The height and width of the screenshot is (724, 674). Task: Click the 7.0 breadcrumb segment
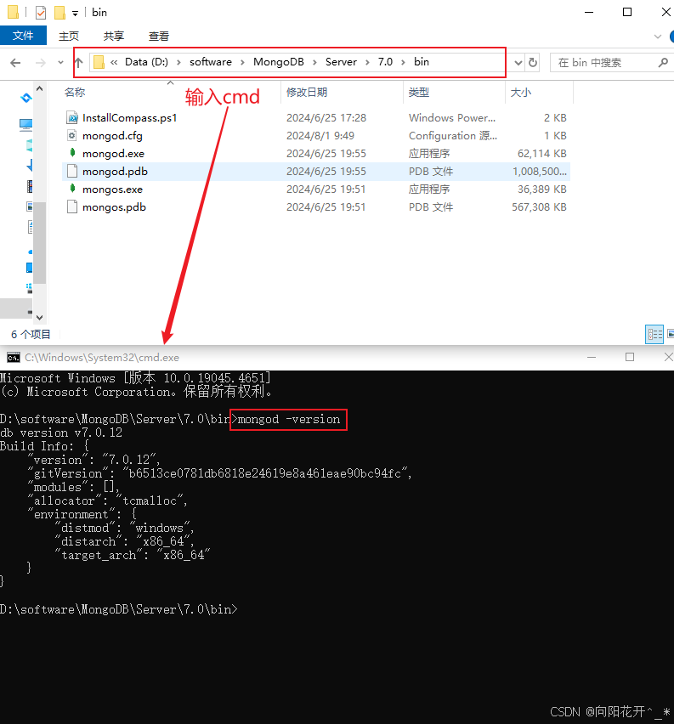tap(385, 62)
